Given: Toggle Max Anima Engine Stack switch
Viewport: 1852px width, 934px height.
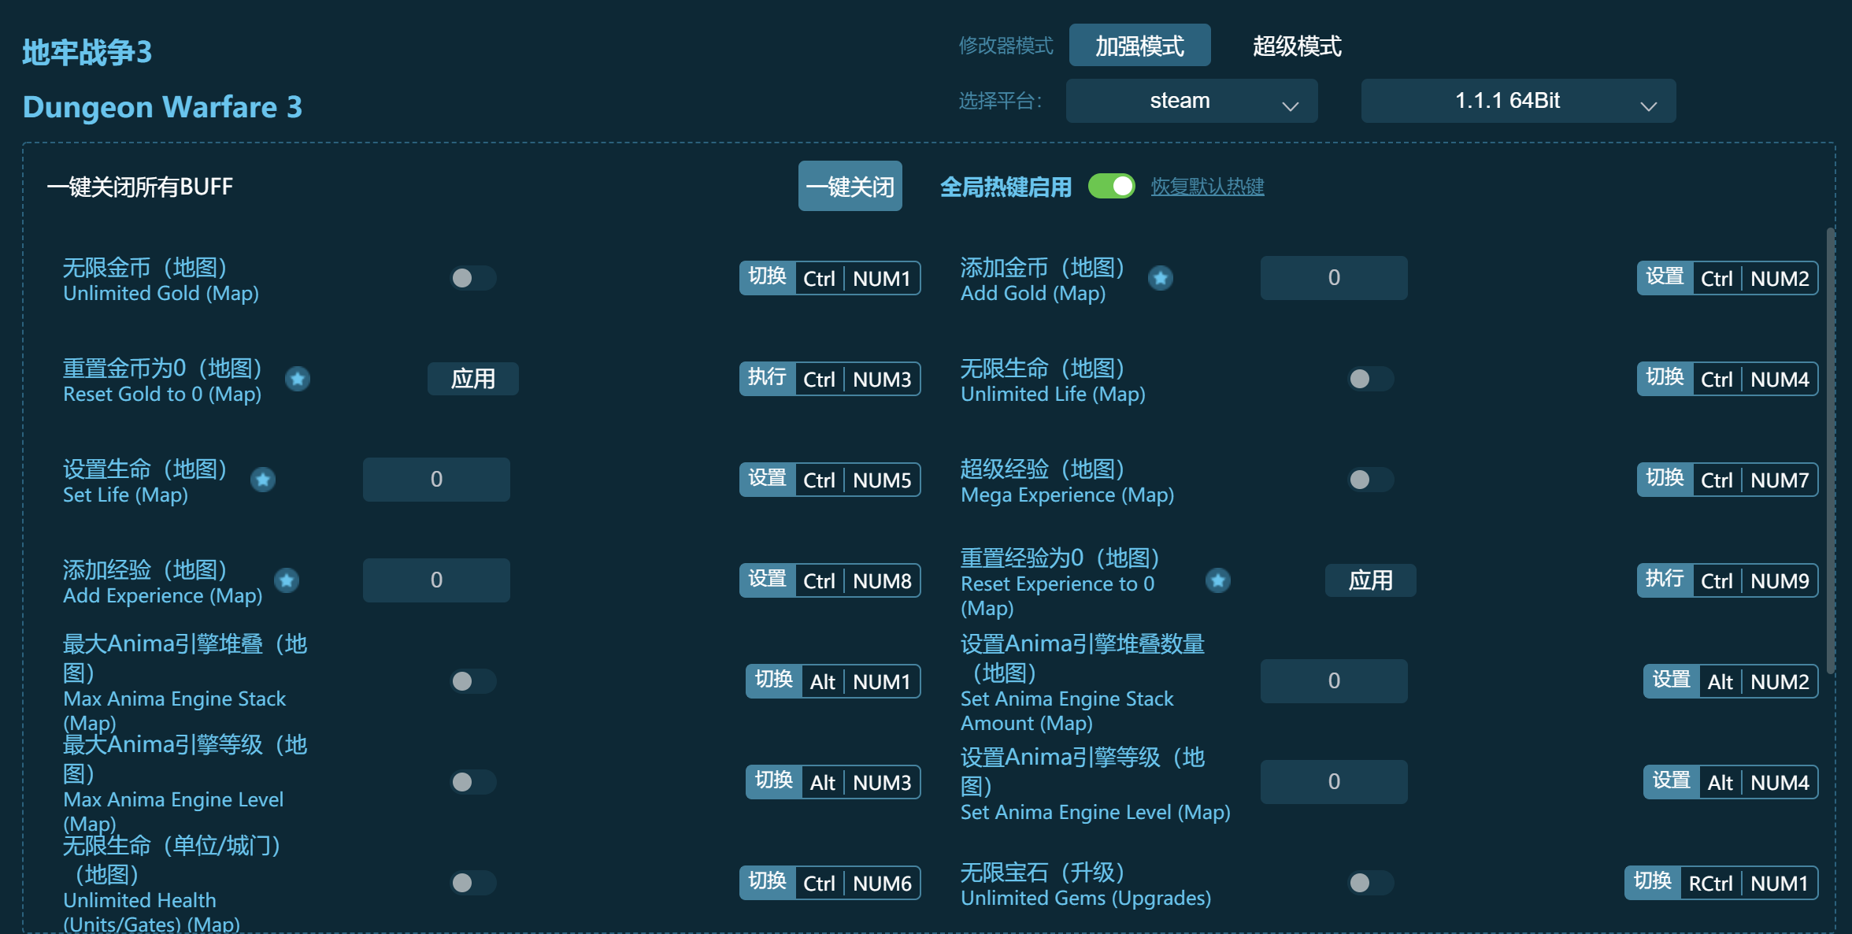Looking at the screenshot, I should 472,681.
